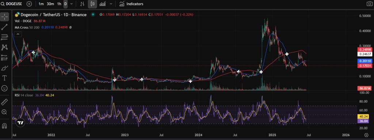The image size is (374, 140).
Task: Switch to the 1m timeframe
Action: (41, 4)
